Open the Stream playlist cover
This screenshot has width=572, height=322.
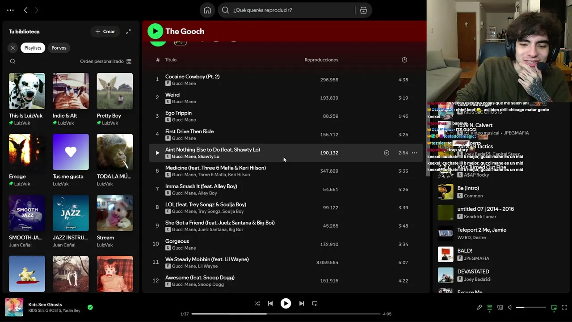[115, 213]
